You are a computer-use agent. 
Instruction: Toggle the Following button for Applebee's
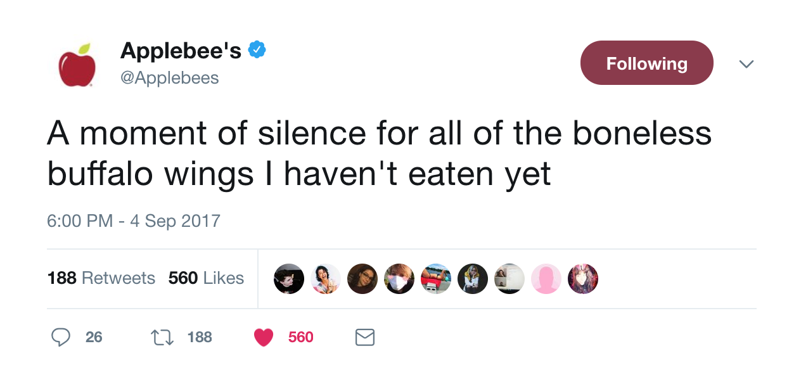(x=646, y=63)
